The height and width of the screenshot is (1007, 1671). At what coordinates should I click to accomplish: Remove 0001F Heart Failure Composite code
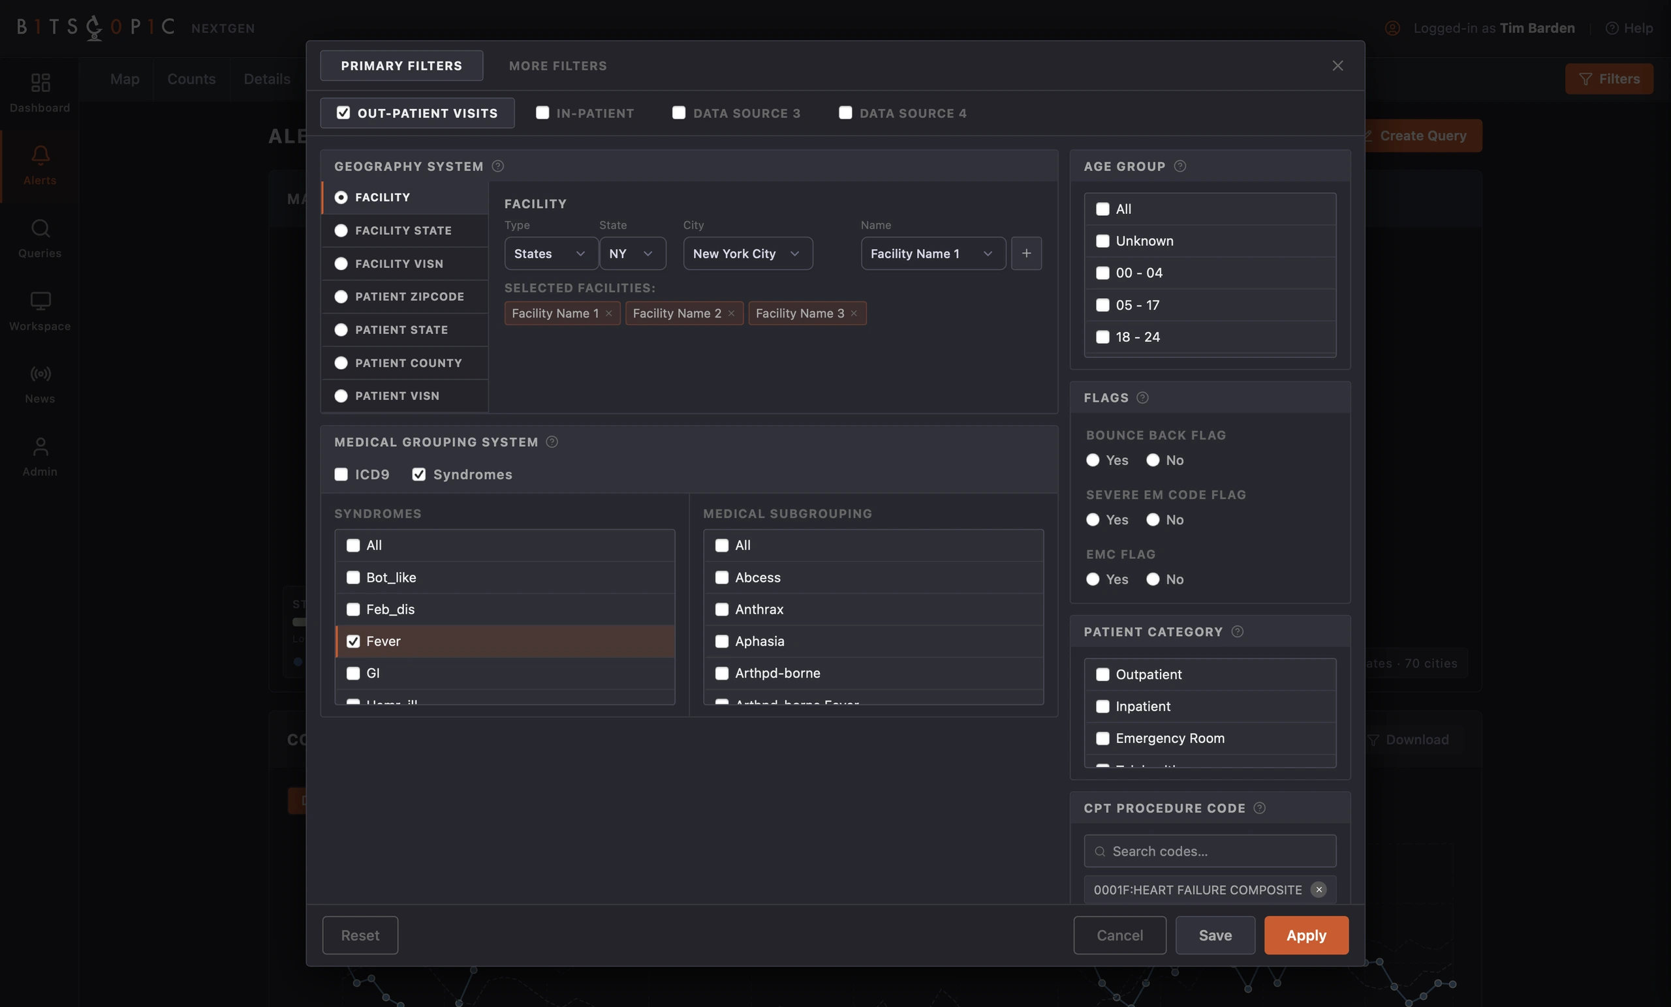coord(1319,890)
